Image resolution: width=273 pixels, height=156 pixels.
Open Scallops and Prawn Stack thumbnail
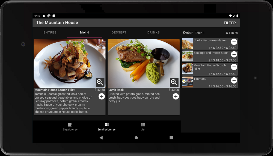(x=187, y=56)
